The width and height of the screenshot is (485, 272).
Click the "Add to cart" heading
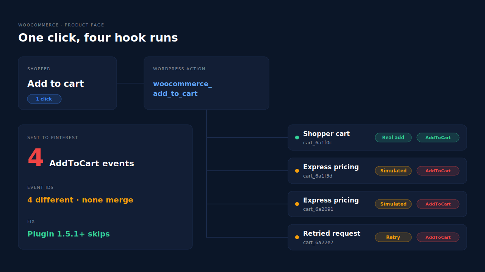pos(56,84)
